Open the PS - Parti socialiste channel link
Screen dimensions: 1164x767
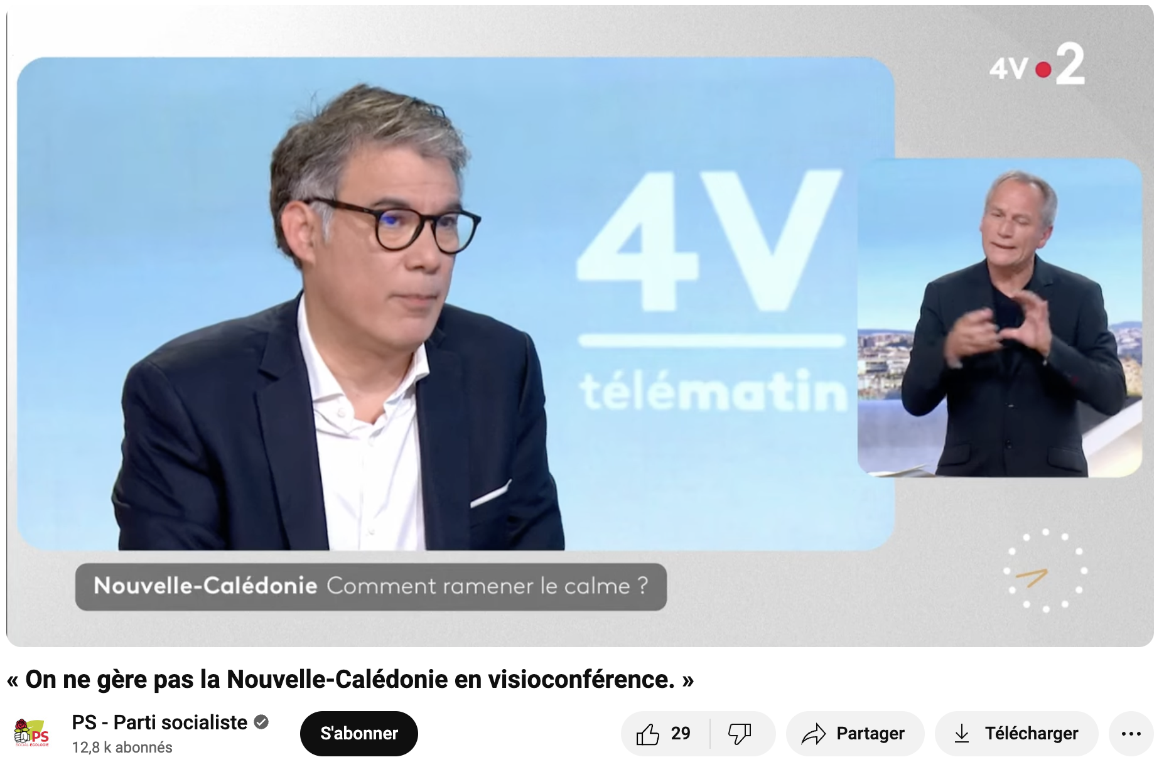coord(159,722)
